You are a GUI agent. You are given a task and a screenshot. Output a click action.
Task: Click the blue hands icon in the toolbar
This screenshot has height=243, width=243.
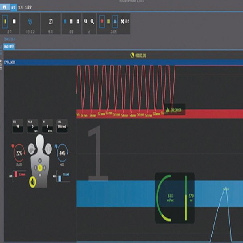pyautogui.click(x=30, y=21)
